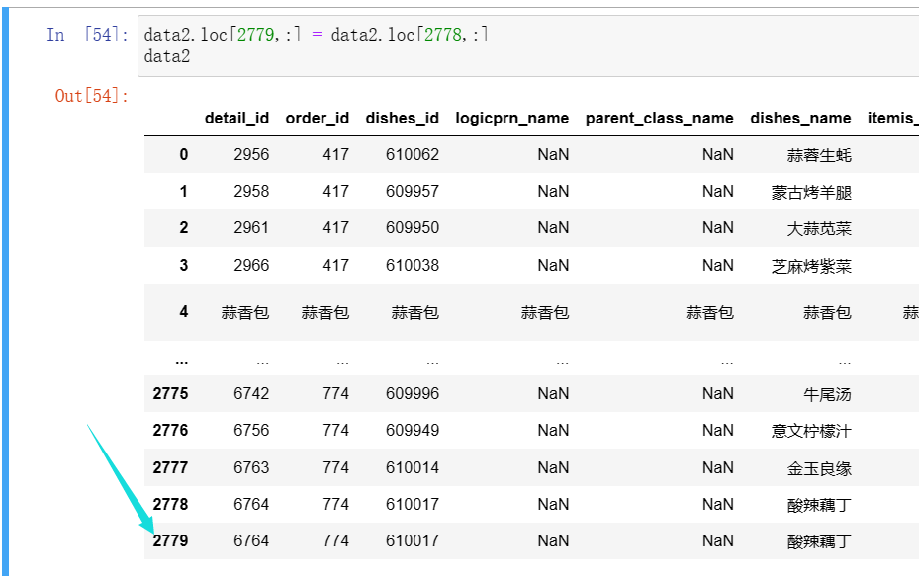Screen dimensions: 919x576
Task: Click dishes_id value 609949
Action: [413, 430]
